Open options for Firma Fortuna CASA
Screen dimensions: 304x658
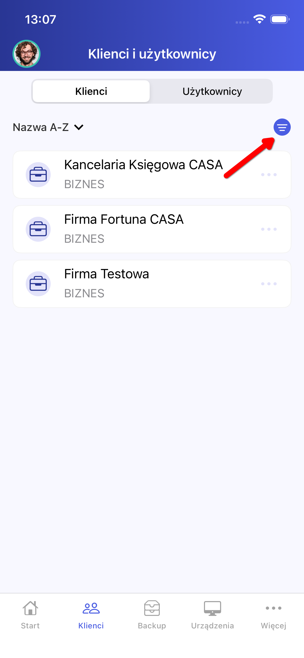point(269,229)
